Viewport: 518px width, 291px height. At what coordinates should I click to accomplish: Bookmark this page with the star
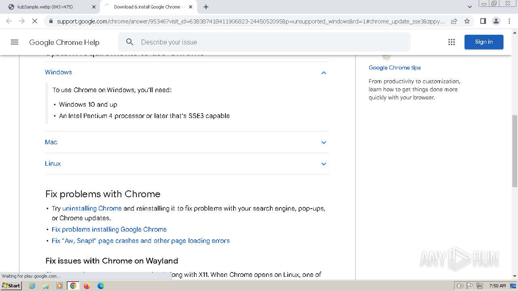(467, 21)
